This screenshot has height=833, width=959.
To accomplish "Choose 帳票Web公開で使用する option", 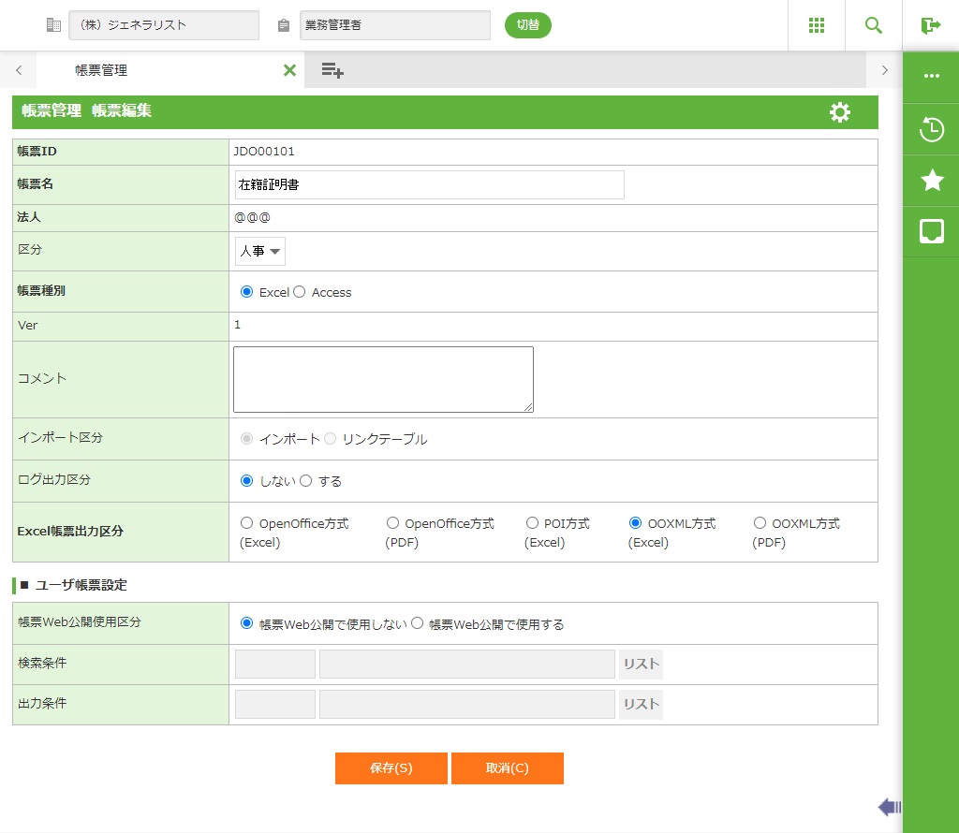I will coord(417,623).
